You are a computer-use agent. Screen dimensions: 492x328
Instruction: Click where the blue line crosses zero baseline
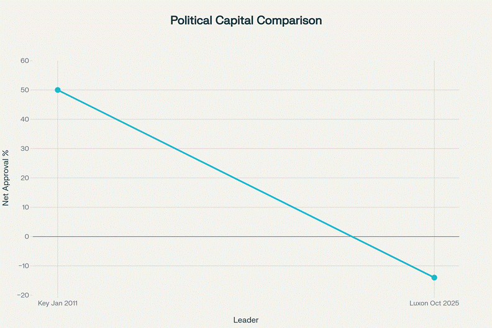click(352, 237)
